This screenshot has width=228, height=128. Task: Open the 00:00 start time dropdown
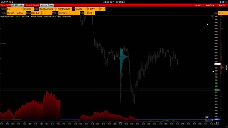pyautogui.click(x=11, y=13)
